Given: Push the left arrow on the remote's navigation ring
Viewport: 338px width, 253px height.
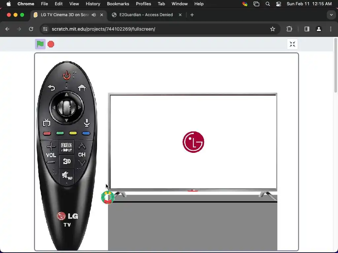Looking at the screenshot, I should pyautogui.click(x=54, y=107).
